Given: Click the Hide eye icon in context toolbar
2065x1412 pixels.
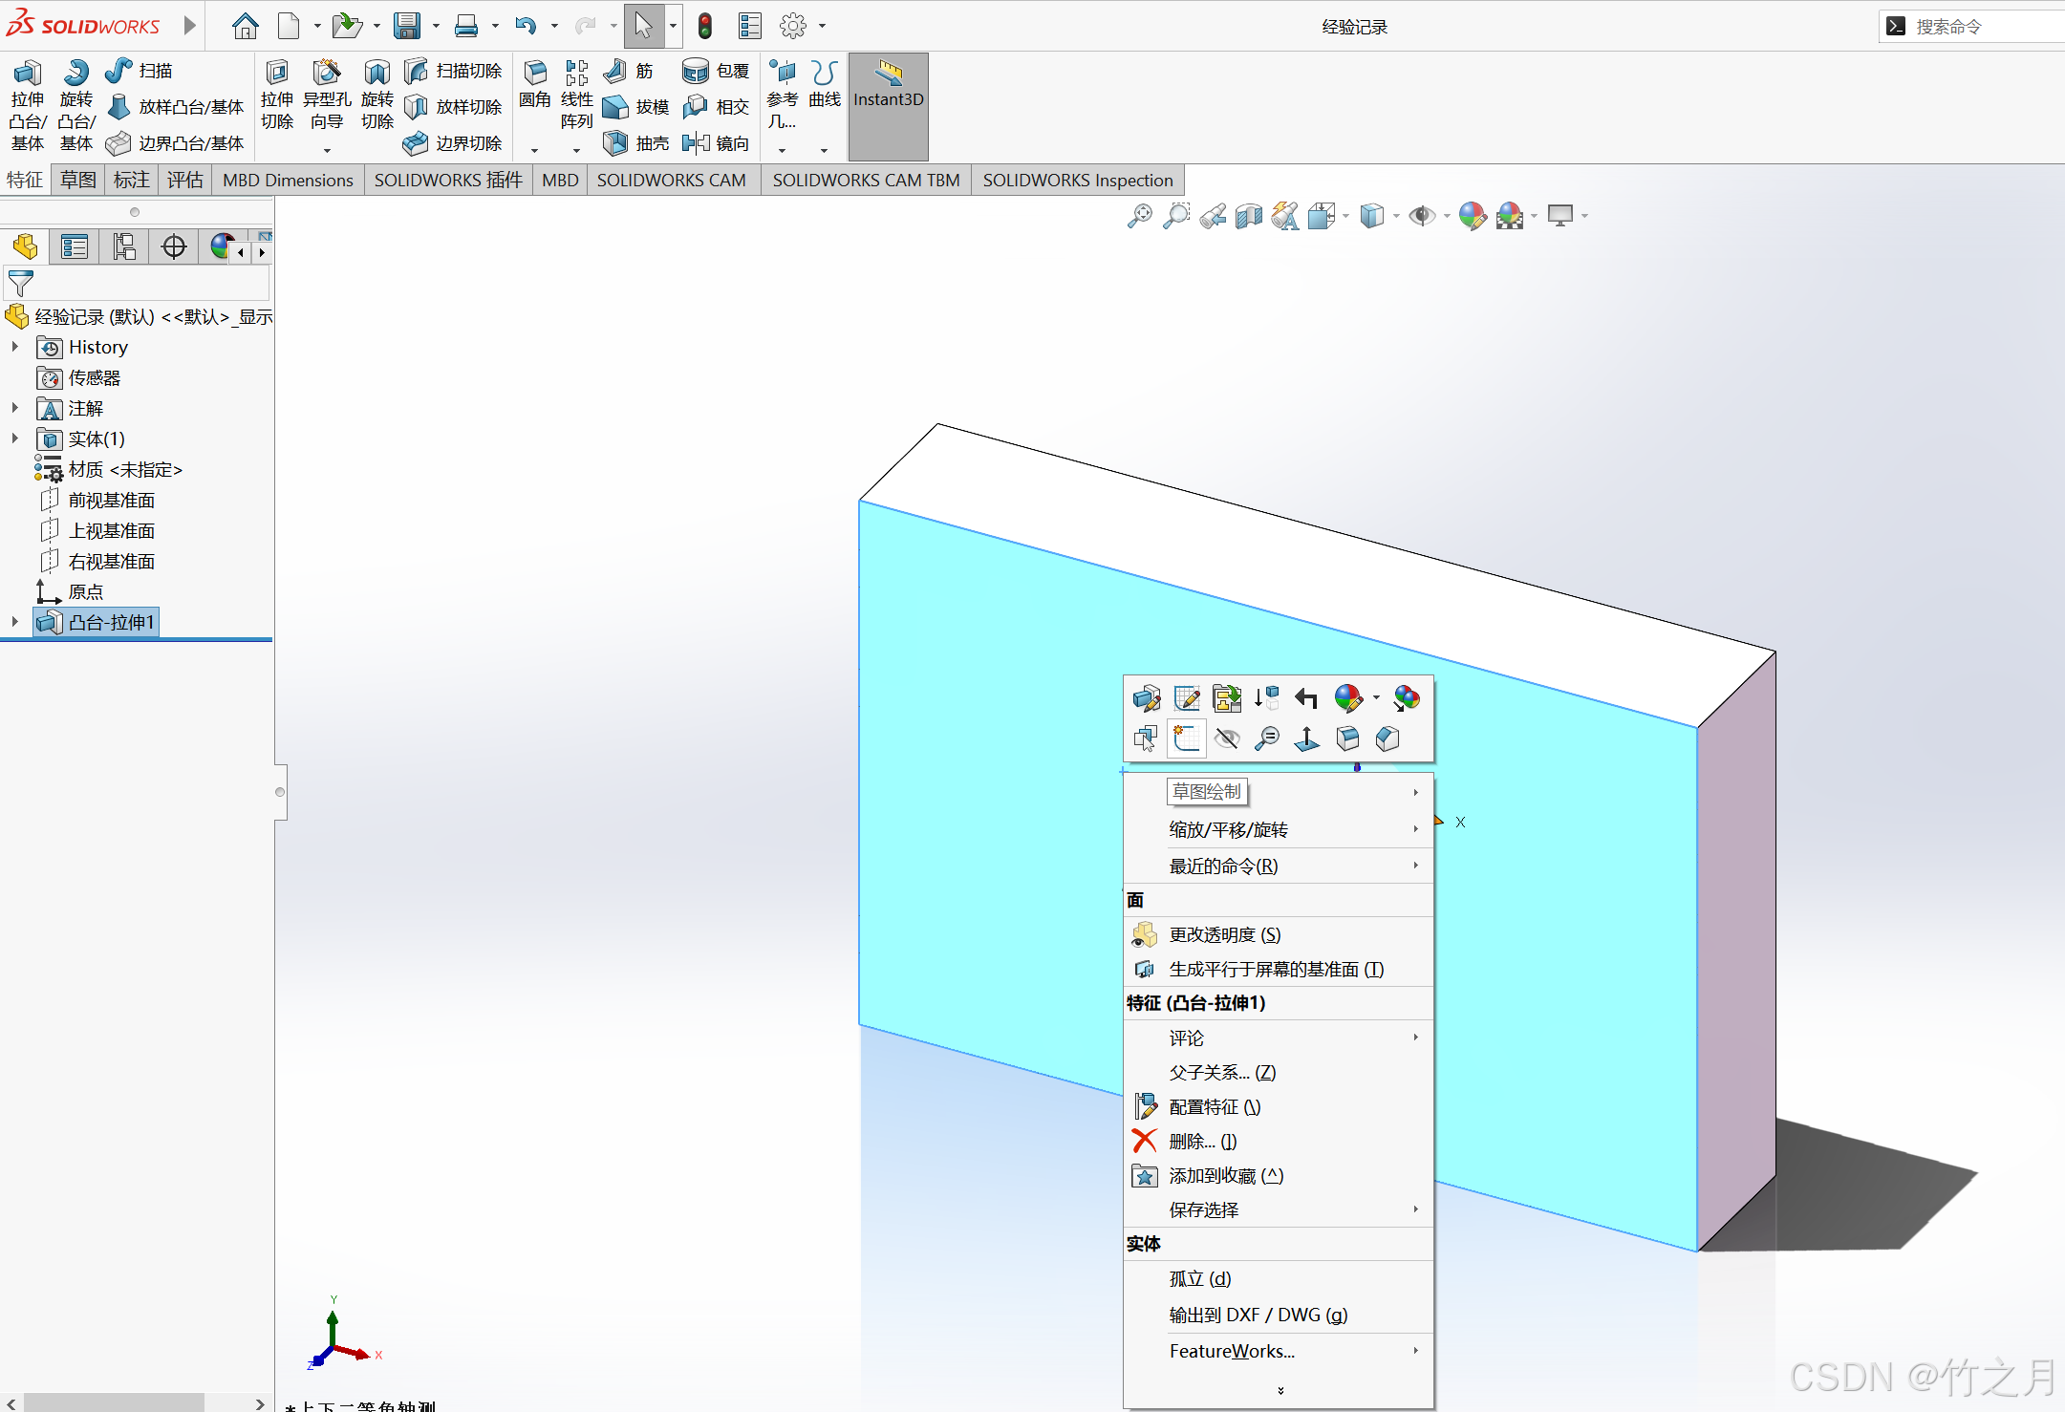Looking at the screenshot, I should (1227, 738).
